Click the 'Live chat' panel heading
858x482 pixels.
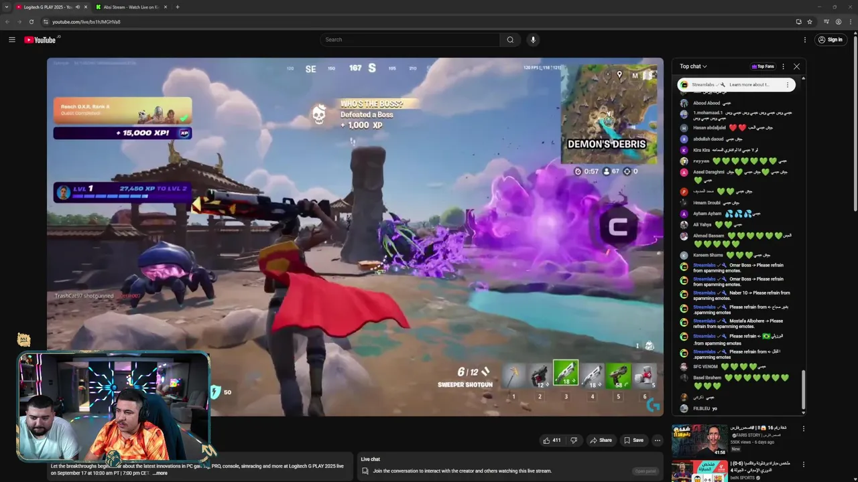(x=370, y=459)
